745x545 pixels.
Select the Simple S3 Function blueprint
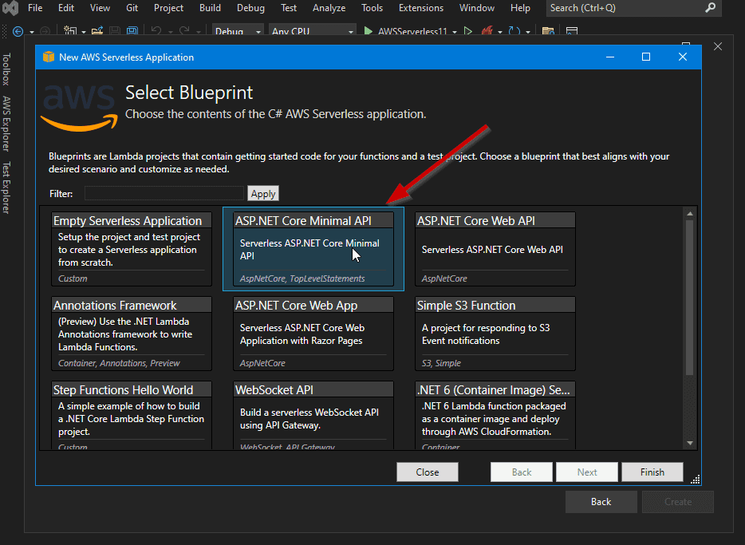coord(495,333)
